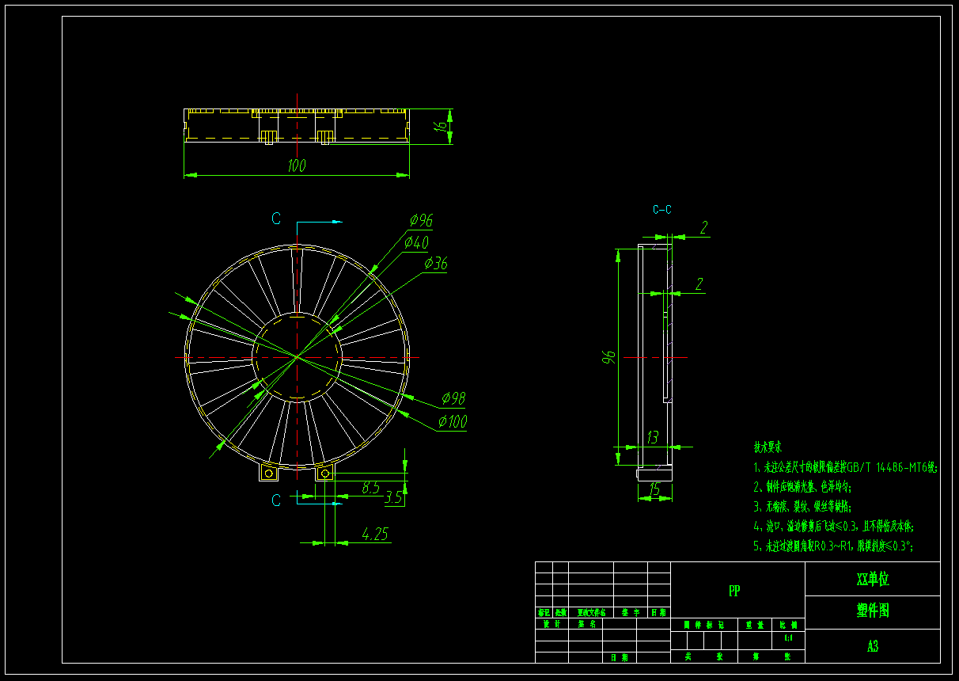Screen dimensions: 959x681
Task: Select the 3.5 dimension value
Action: tap(393, 499)
